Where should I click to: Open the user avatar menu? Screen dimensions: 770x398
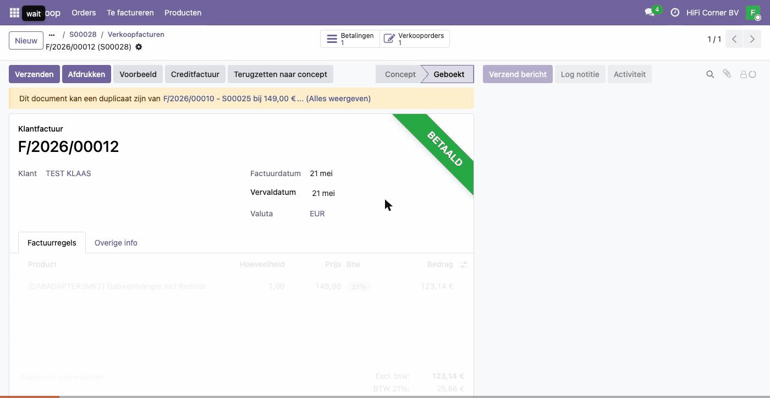(x=753, y=13)
